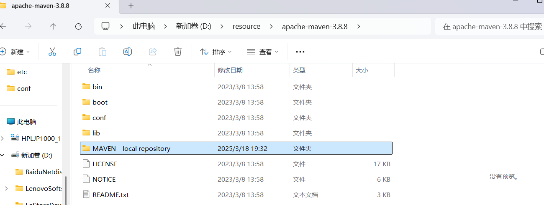Click apache-maven-3.8.8 in the breadcrumb
544x205 pixels.
(315, 26)
